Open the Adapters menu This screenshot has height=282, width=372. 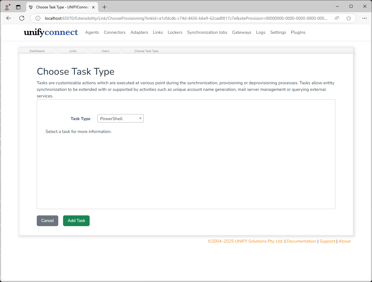pos(139,32)
